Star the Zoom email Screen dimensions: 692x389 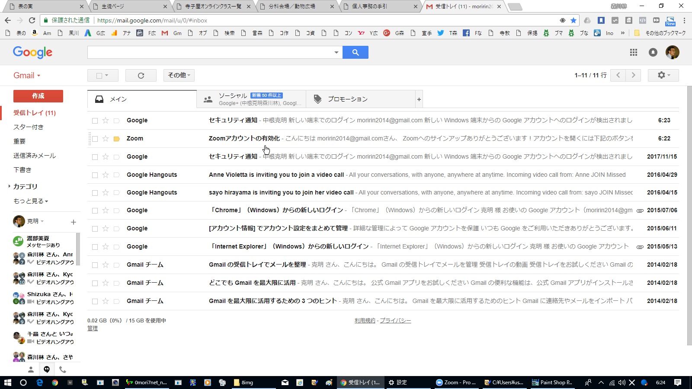pyautogui.click(x=106, y=138)
